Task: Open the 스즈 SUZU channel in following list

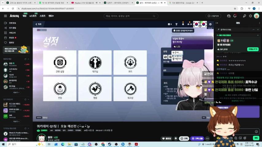Action: coord(16,70)
